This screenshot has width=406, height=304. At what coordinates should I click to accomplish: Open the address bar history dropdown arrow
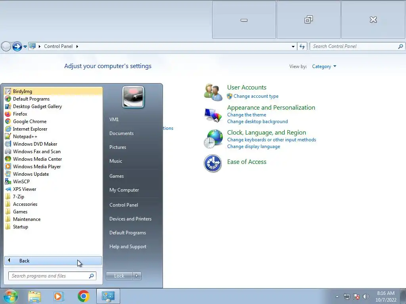(x=293, y=47)
